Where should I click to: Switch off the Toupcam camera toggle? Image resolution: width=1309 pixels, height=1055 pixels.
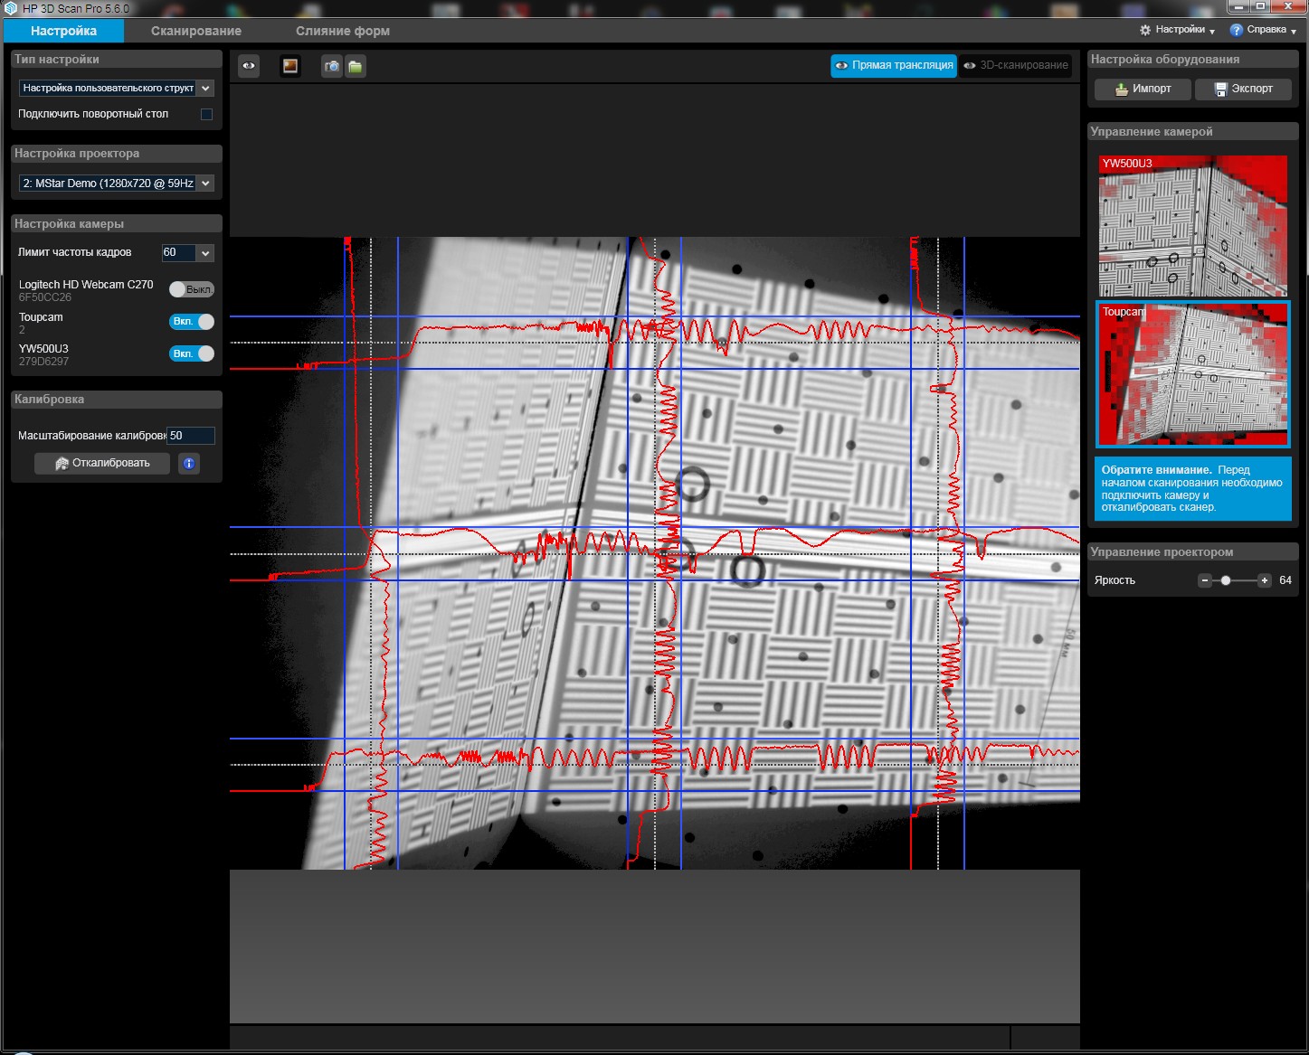(x=191, y=322)
